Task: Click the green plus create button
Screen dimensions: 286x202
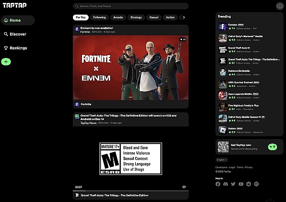Action: (6, 62)
